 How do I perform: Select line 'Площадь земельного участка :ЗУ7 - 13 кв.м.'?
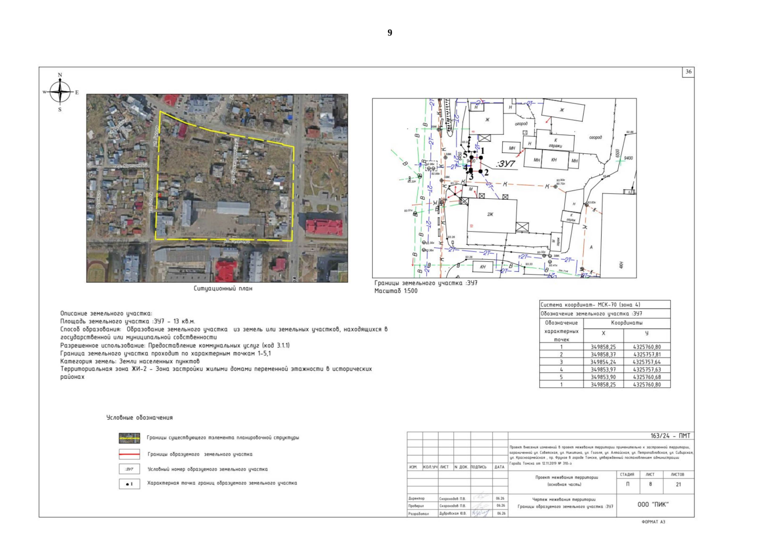point(128,321)
